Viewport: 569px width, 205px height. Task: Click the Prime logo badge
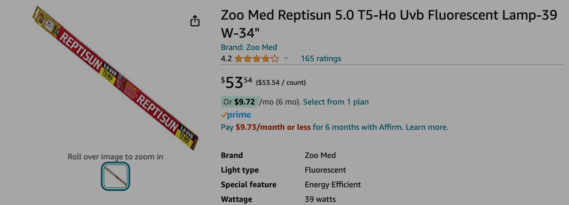click(x=236, y=115)
